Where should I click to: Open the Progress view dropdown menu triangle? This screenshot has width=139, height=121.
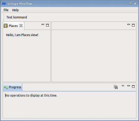click(123, 86)
